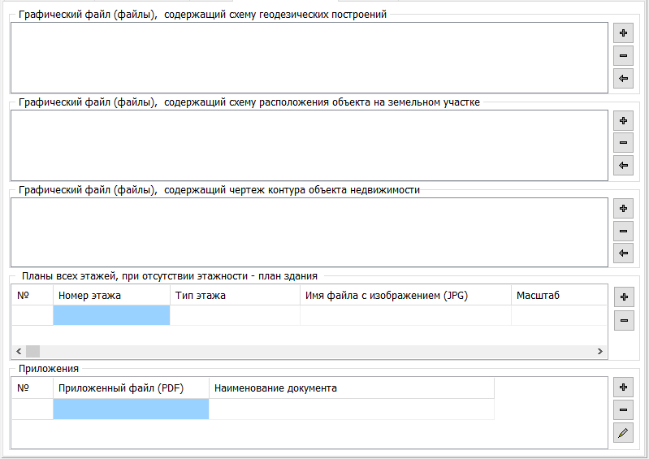This screenshot has height=459, width=649.
Task: Click arrow icon beside object location scheme list
Action: pos(623,166)
